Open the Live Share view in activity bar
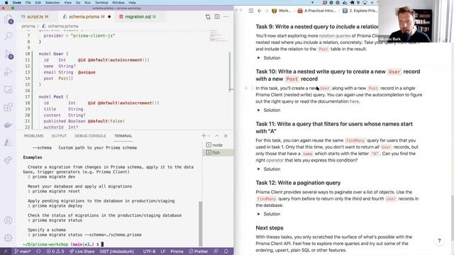The width and height of the screenshot is (454, 255). click(9, 160)
